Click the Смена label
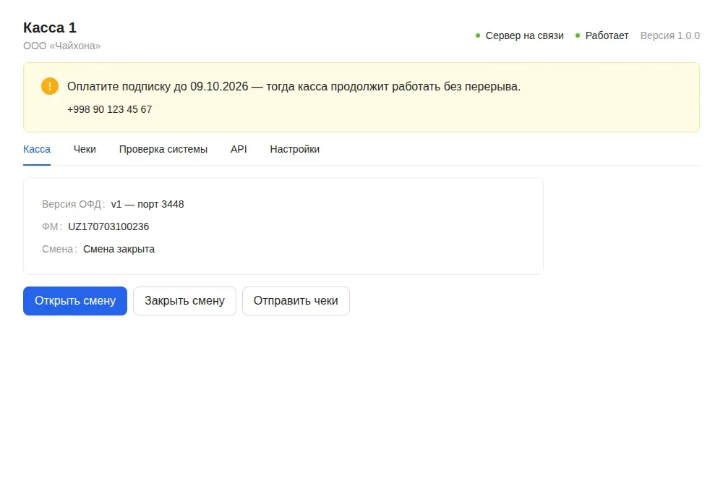 pos(59,249)
